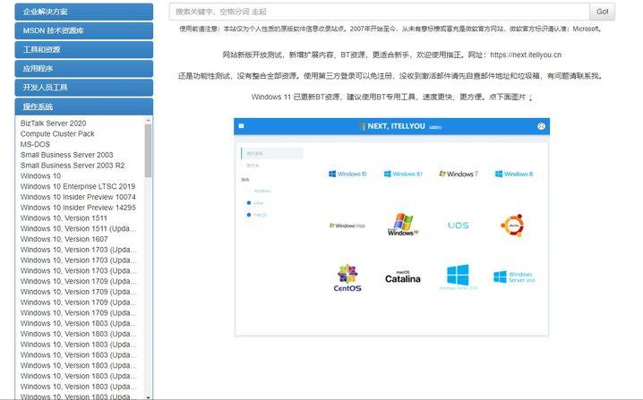Click the OS list scrollbar up arrow

click(x=148, y=120)
